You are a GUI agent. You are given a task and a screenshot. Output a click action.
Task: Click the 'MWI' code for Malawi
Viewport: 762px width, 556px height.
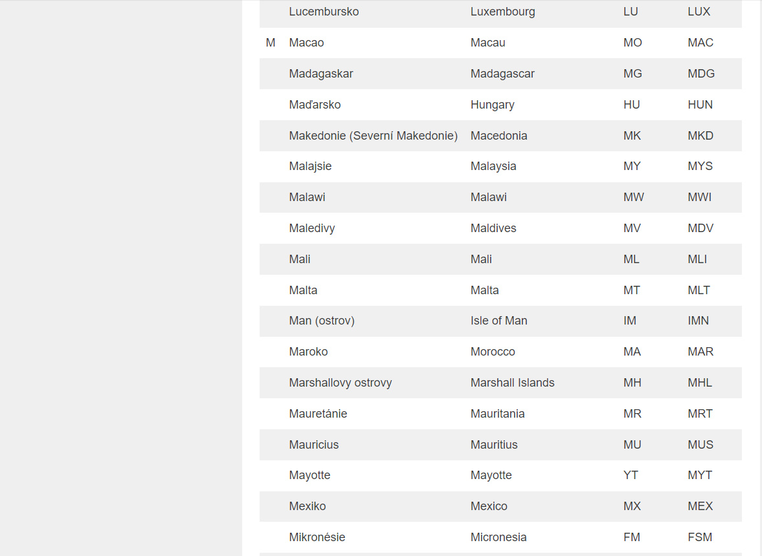(699, 197)
